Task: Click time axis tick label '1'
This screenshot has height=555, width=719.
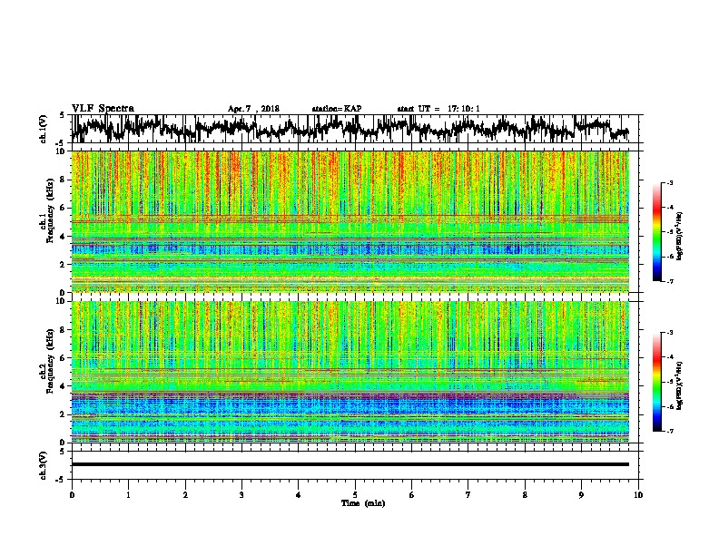Action: pos(128,495)
